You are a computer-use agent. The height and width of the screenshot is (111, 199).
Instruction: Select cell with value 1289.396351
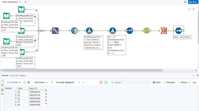click(37, 92)
